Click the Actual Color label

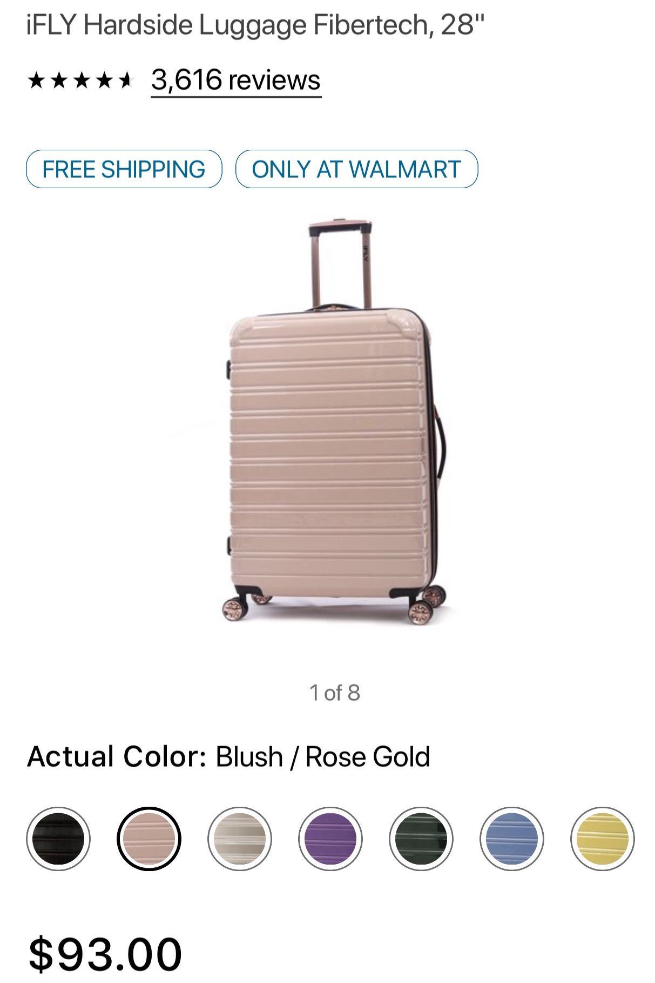tap(117, 756)
